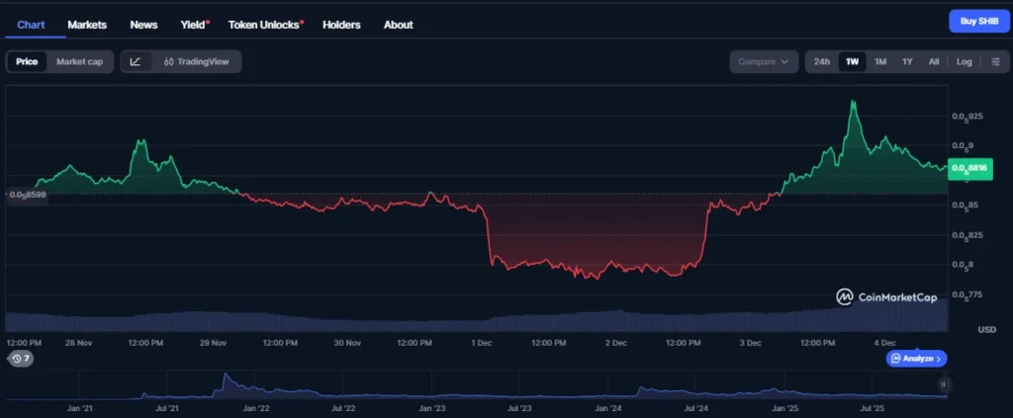This screenshot has height=418, width=1013.
Task: Toggle Log scale on chart
Action: point(964,62)
